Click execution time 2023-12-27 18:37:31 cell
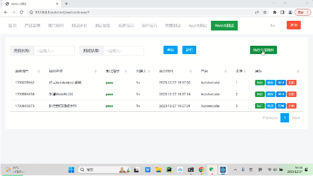313x176 pixels. coord(175,106)
